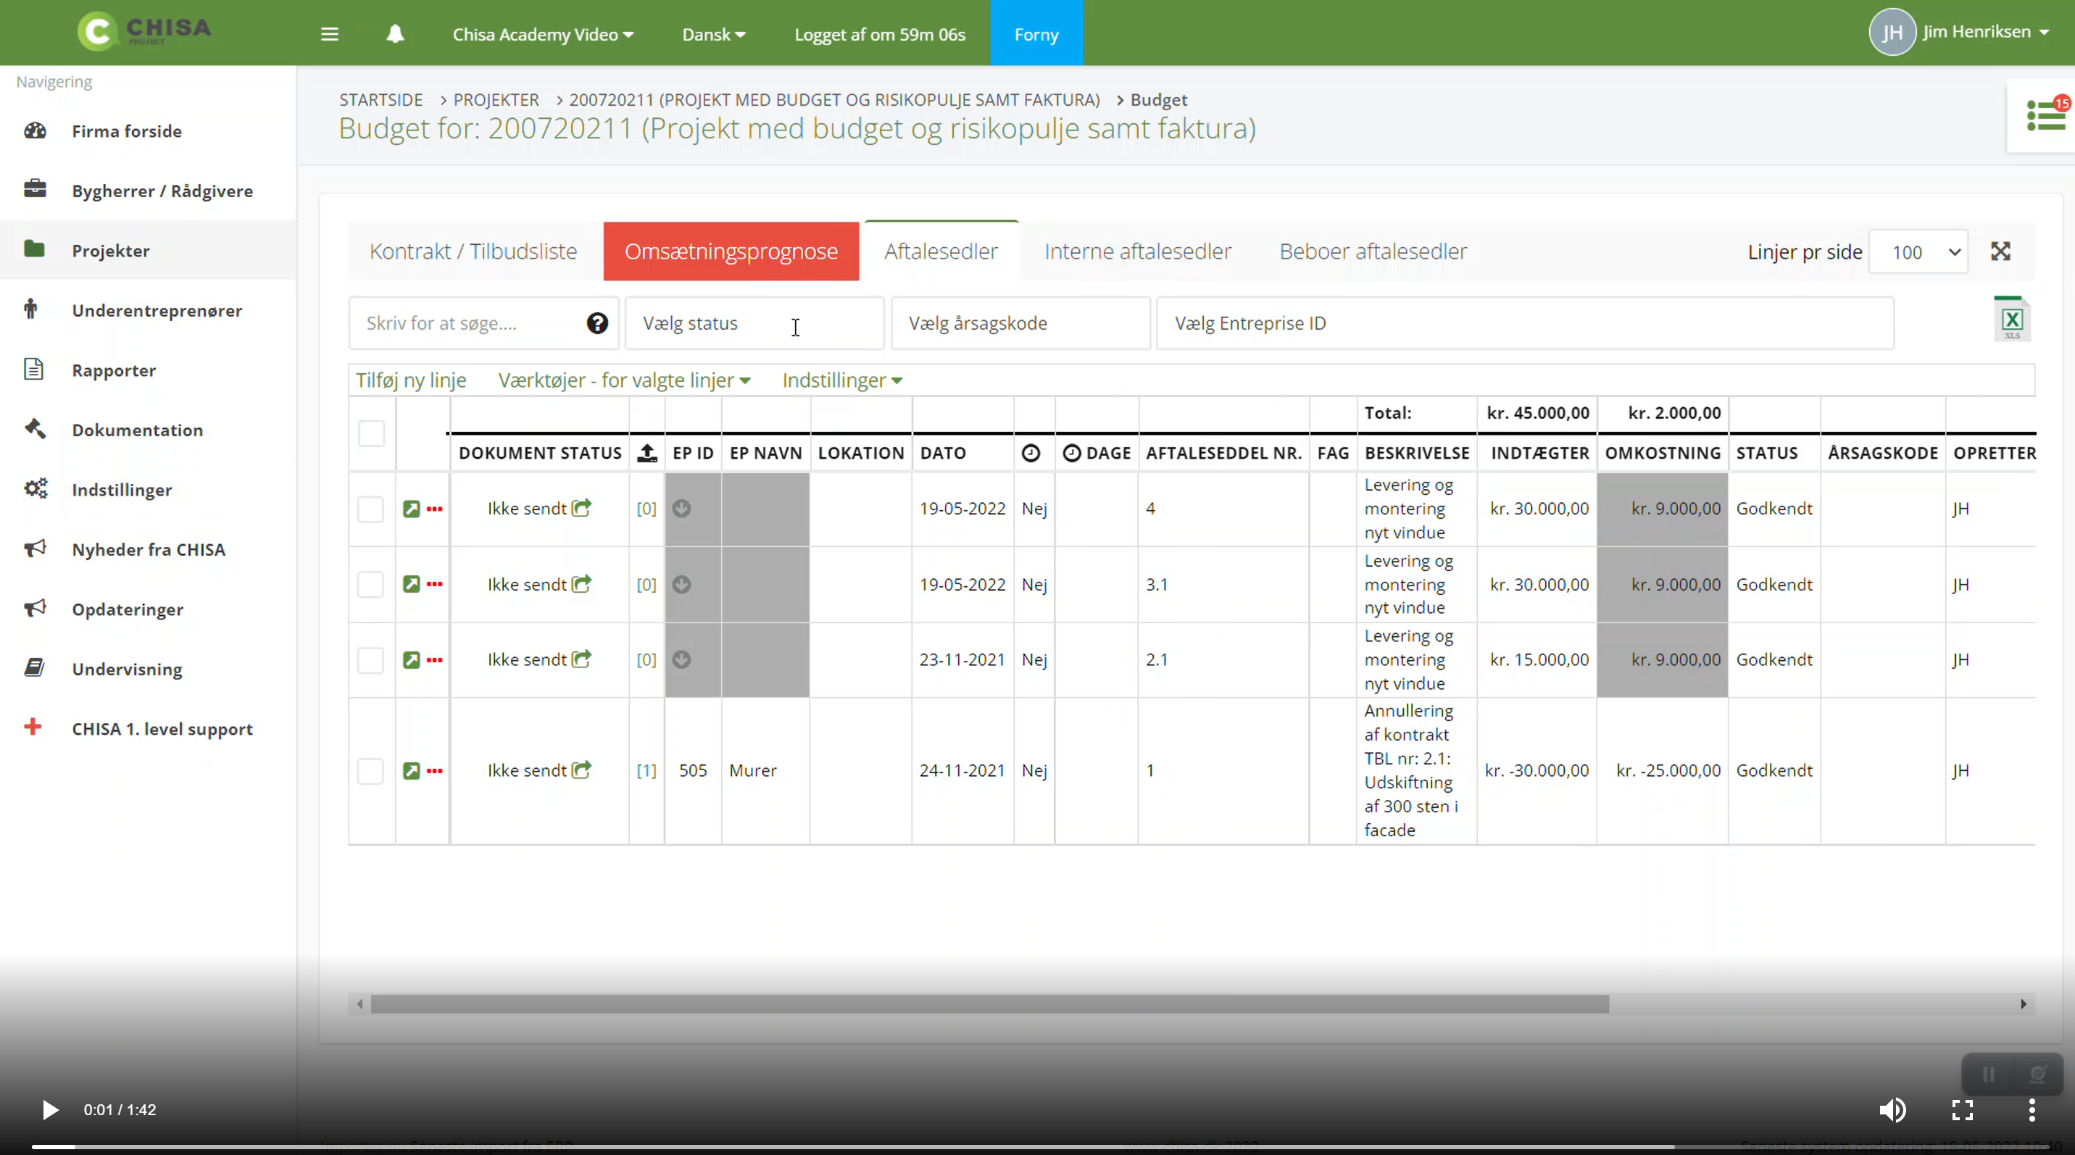Click the notification bell icon
This screenshot has width=2075, height=1155.
[x=395, y=34]
